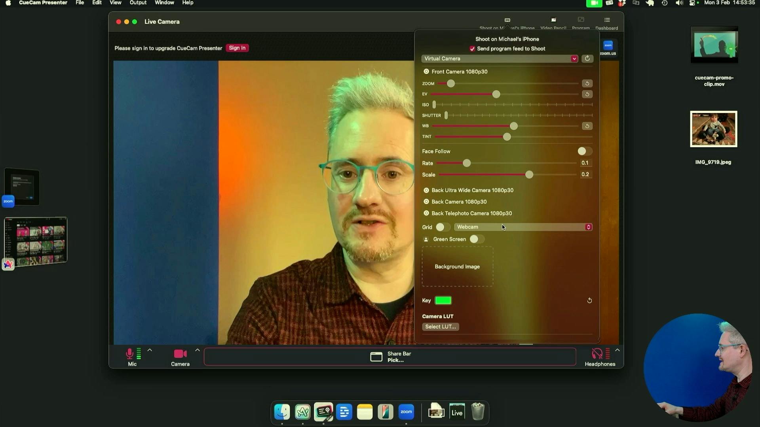Screen dimensions: 760x427
Task: Click the Sign In button
Action: click(237, 47)
